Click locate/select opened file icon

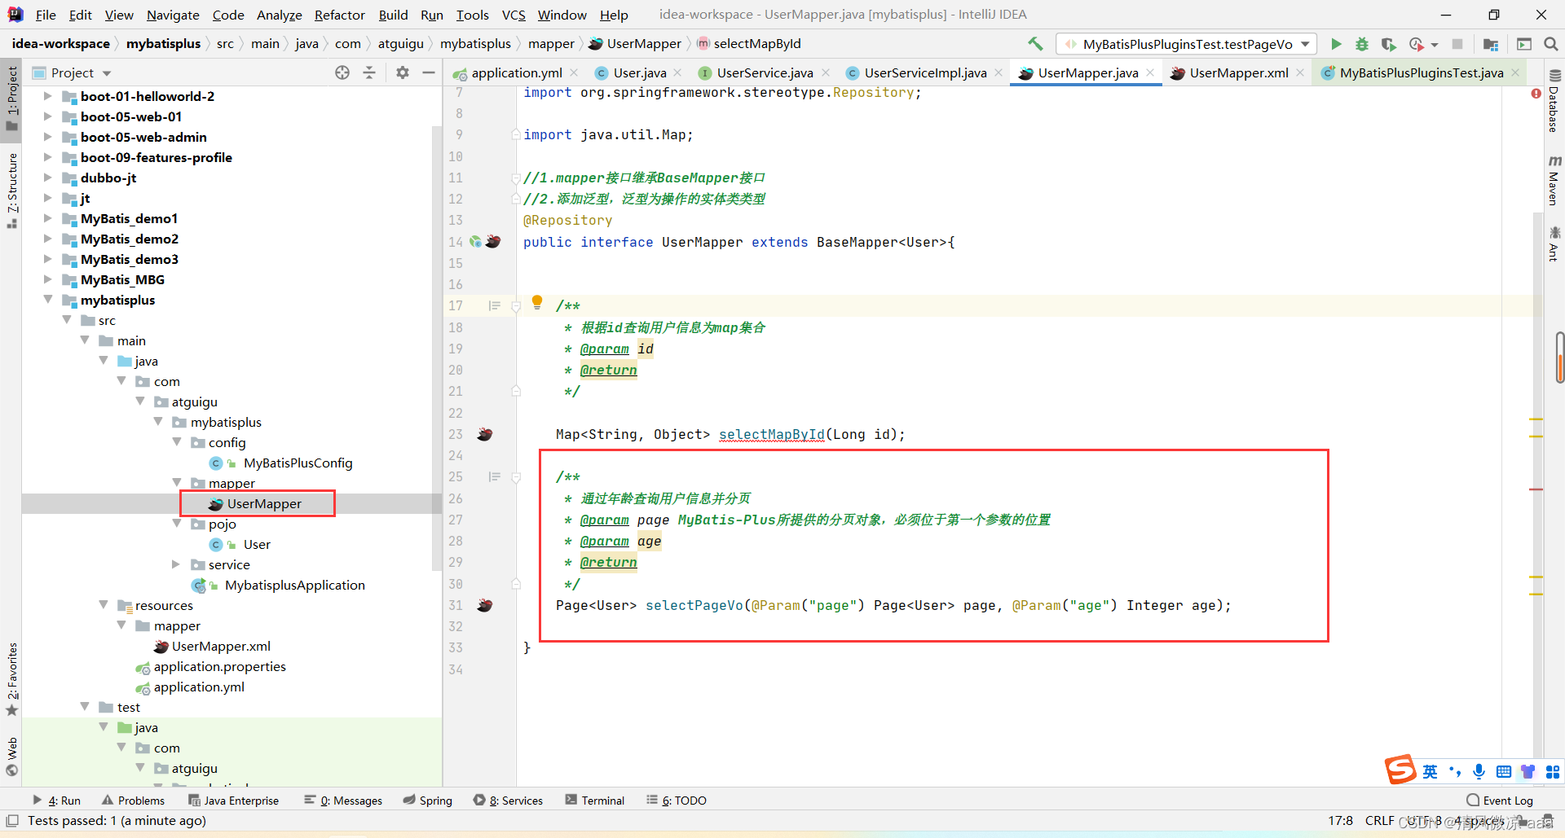(342, 72)
